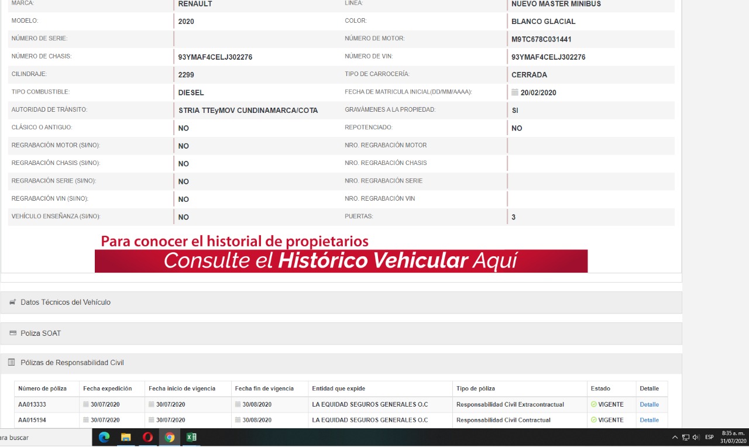
Task: Click calendar icon next to matrícula inicial date
Action: (x=515, y=92)
